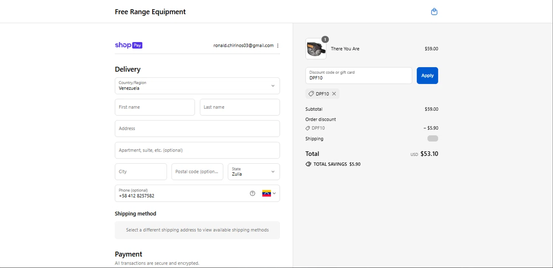Expand the Country/Region dropdown

(x=197, y=86)
